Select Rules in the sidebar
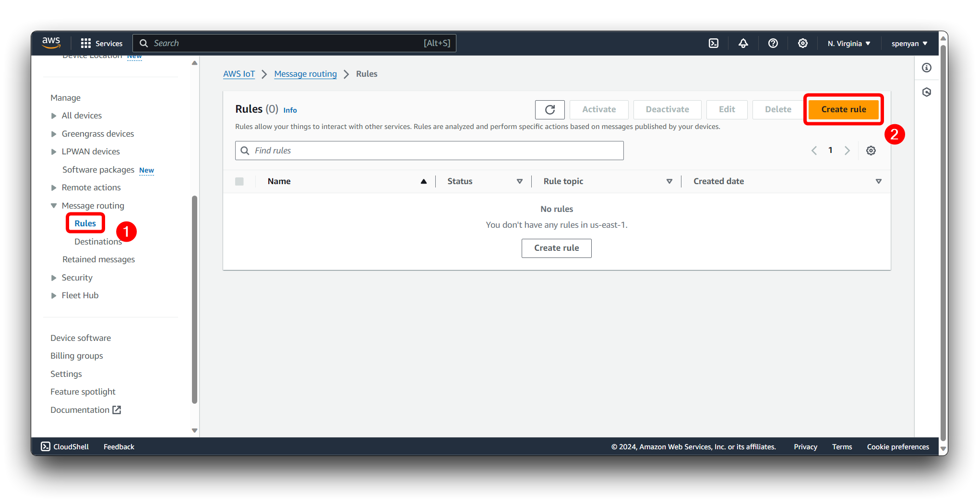 click(x=85, y=223)
